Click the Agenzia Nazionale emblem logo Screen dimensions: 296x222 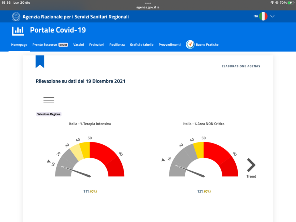16,17
